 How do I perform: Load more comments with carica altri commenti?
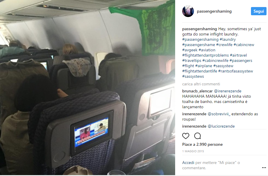click(201, 84)
